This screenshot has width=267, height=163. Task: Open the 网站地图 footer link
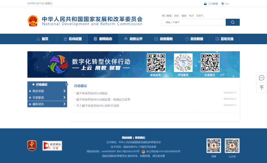tap(127, 138)
